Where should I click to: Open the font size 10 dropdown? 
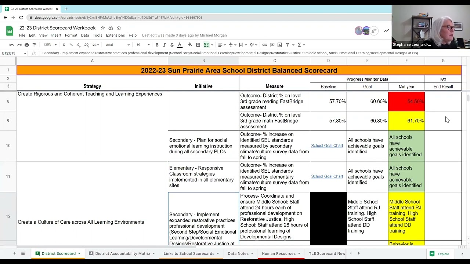tap(143, 45)
